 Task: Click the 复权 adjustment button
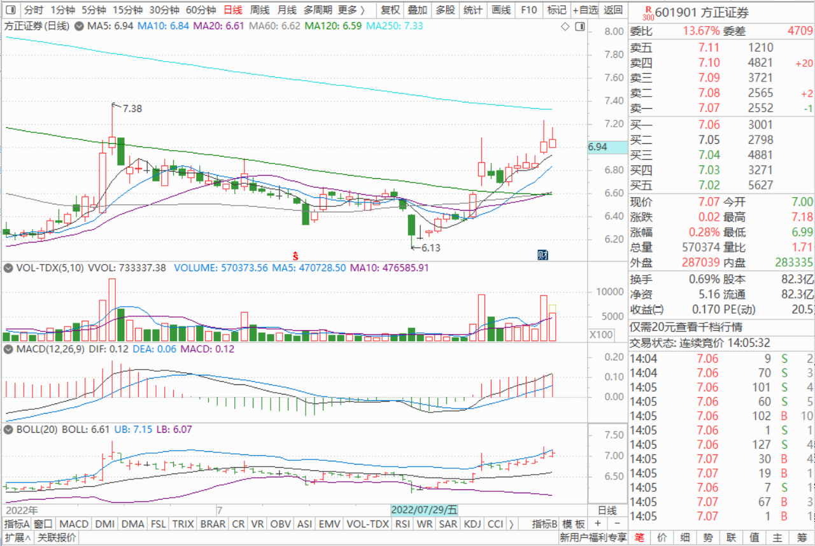coord(390,10)
